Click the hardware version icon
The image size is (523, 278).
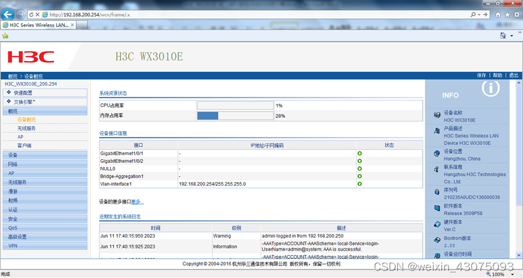pyautogui.click(x=437, y=224)
